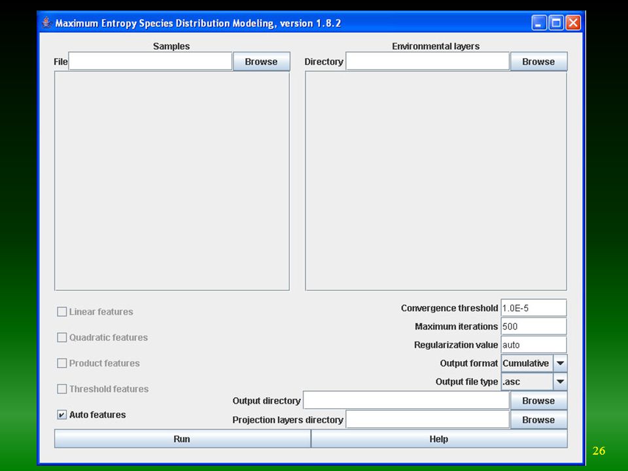628x471 pixels.
Task: Check the Quadratic features option
Action: (61, 338)
